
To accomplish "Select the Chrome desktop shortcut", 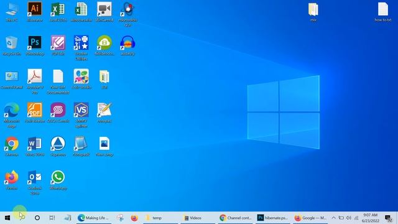I will tap(12, 146).
